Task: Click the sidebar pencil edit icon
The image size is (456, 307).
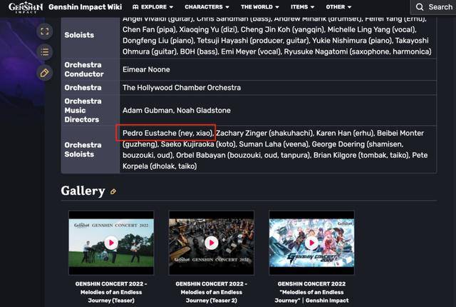Action: tap(44, 73)
